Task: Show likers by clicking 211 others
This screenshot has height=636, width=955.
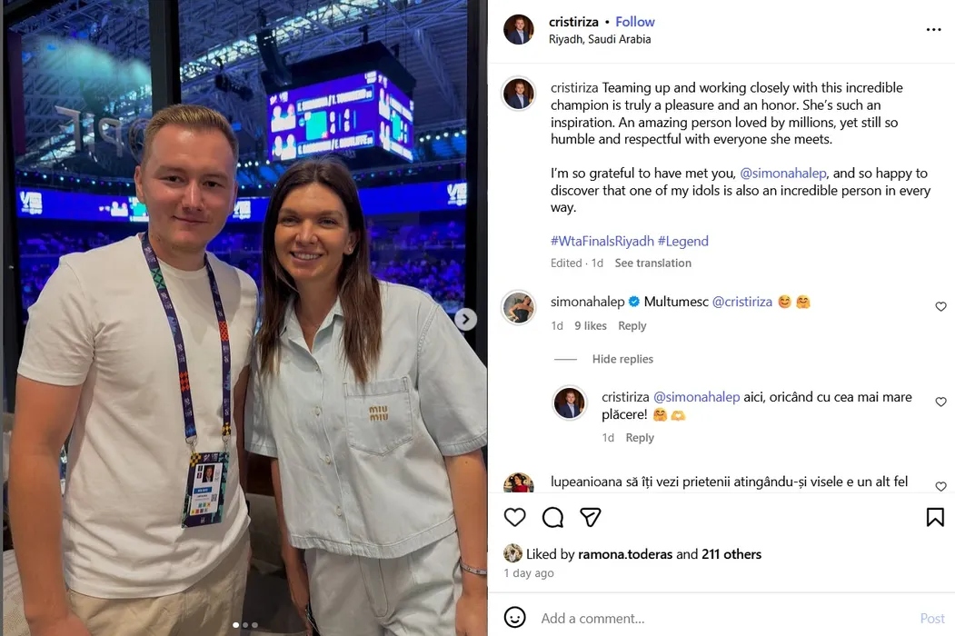Action: click(731, 554)
